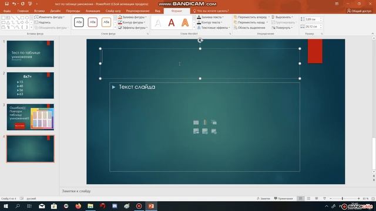Click the Redo icon in quick access toolbar
Image resolution: width=376 pixels, height=211 pixels.
click(x=22, y=4)
